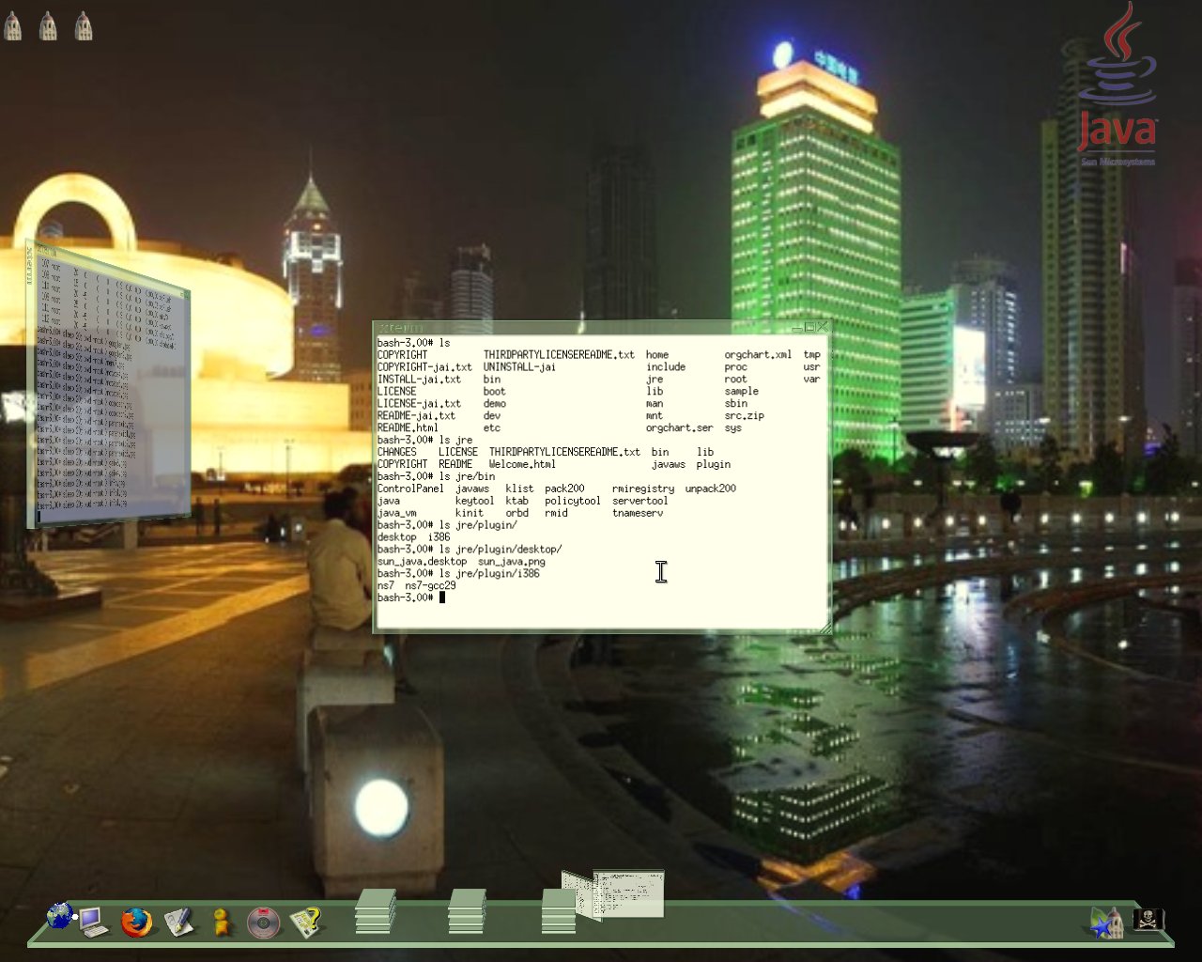Select the second window stack in the taskbar

pyautogui.click(x=467, y=911)
